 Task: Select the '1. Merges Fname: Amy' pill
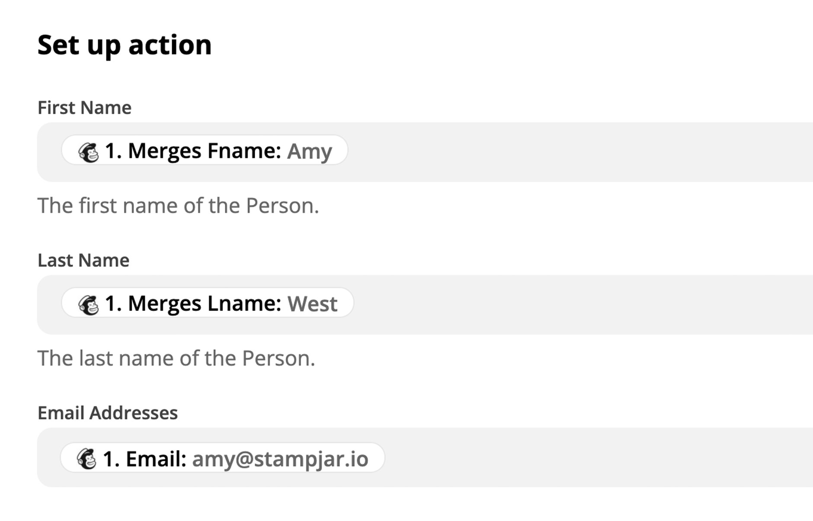point(205,150)
